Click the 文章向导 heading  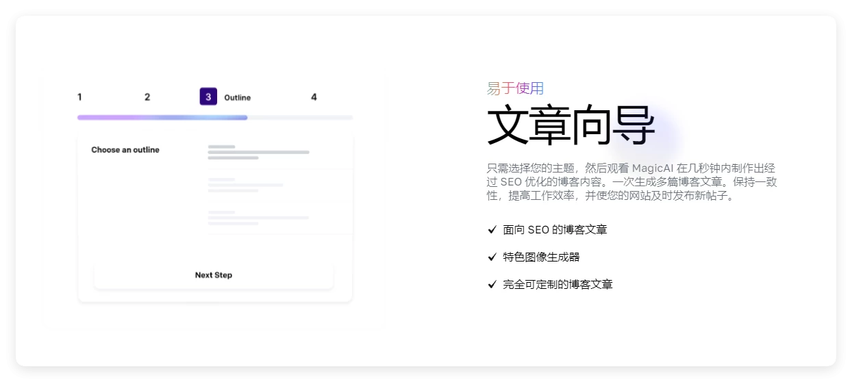tap(571, 125)
